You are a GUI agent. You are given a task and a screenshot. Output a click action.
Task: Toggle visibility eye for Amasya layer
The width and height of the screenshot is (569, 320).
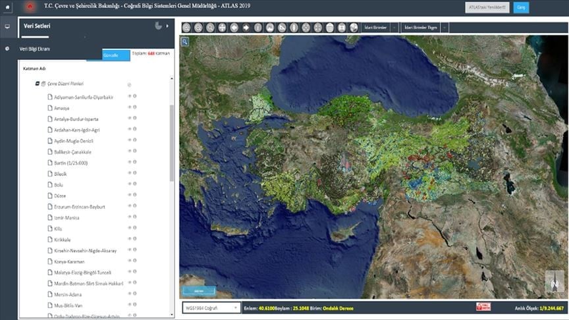pyautogui.click(x=129, y=107)
